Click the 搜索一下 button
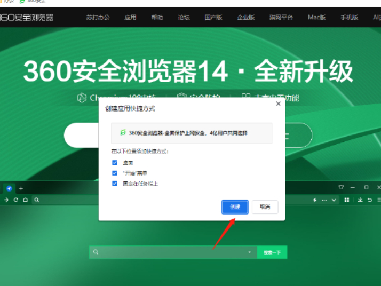This screenshot has height=286, width=381. coord(272,252)
